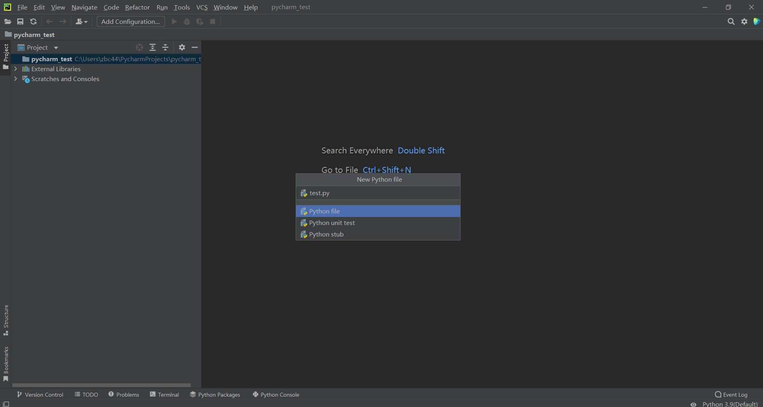Expand External Libraries node arrow

15,69
